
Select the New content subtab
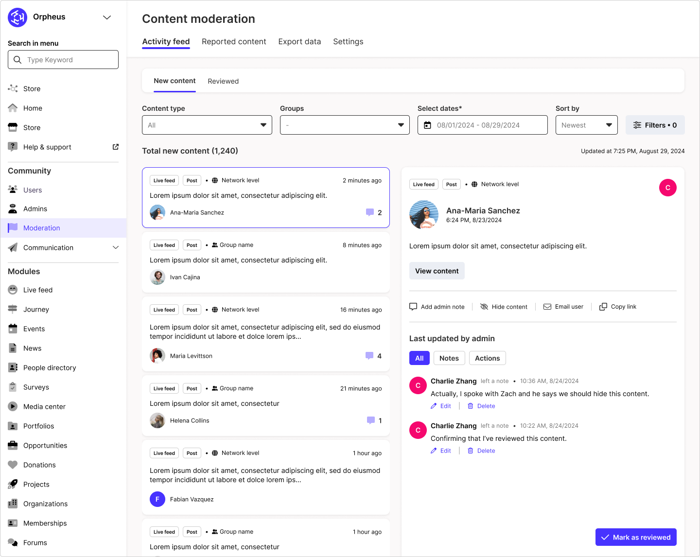[x=175, y=81]
